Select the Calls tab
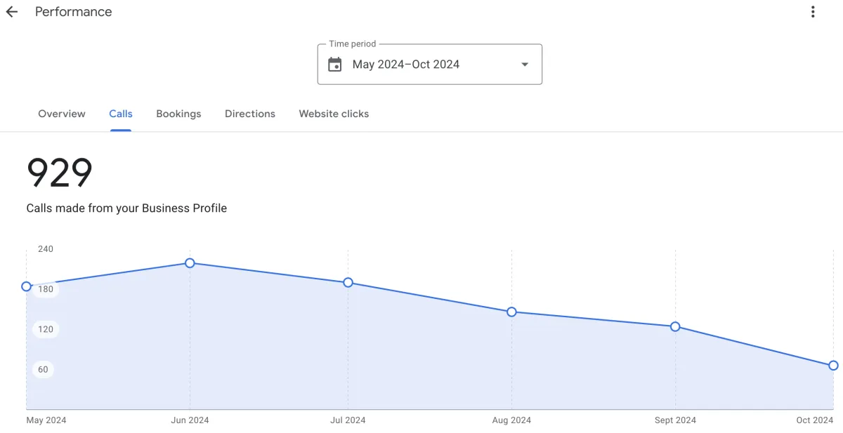843x433 pixels. point(121,114)
